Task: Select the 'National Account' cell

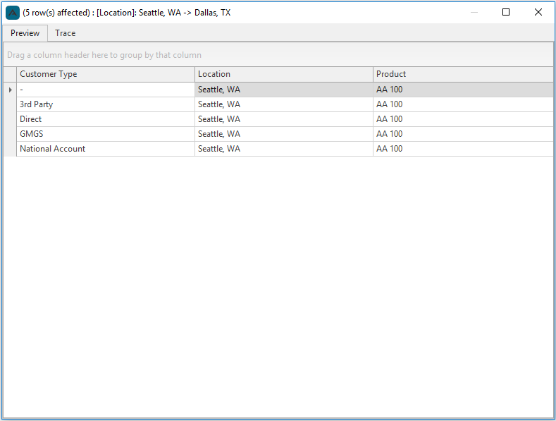Action: tap(106, 149)
